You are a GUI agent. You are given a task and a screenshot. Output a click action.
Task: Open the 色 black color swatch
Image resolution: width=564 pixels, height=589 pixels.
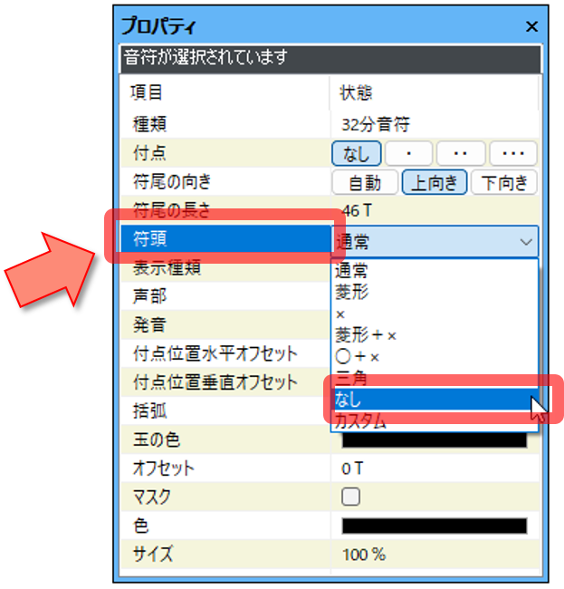pyautogui.click(x=434, y=526)
